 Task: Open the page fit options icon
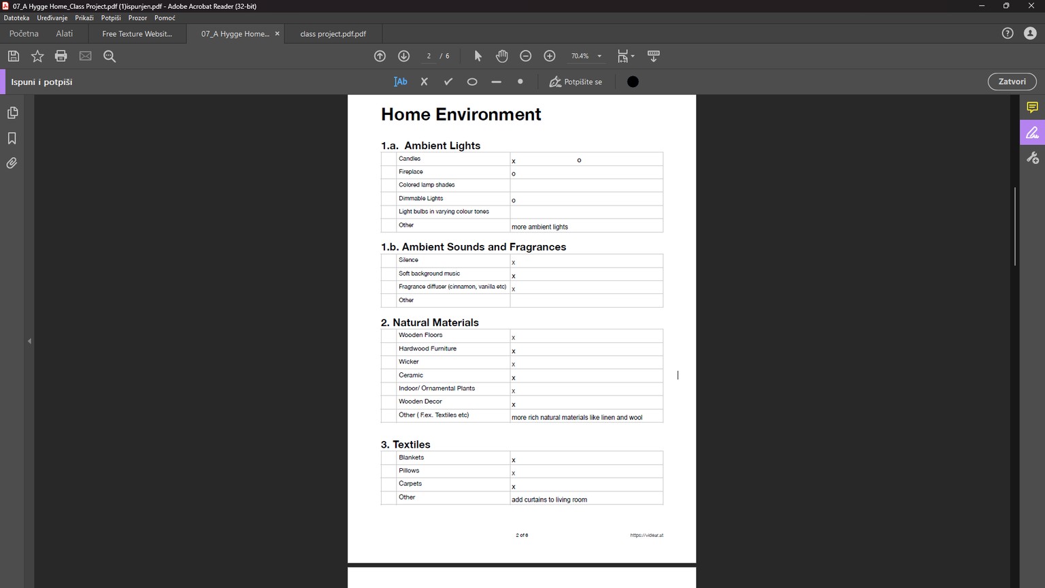tap(625, 56)
